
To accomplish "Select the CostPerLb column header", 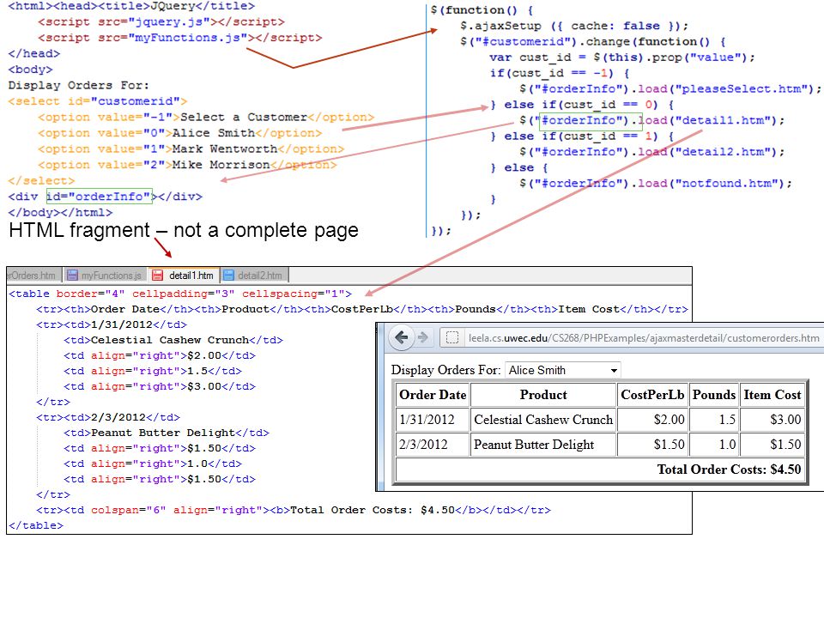I will (x=652, y=395).
